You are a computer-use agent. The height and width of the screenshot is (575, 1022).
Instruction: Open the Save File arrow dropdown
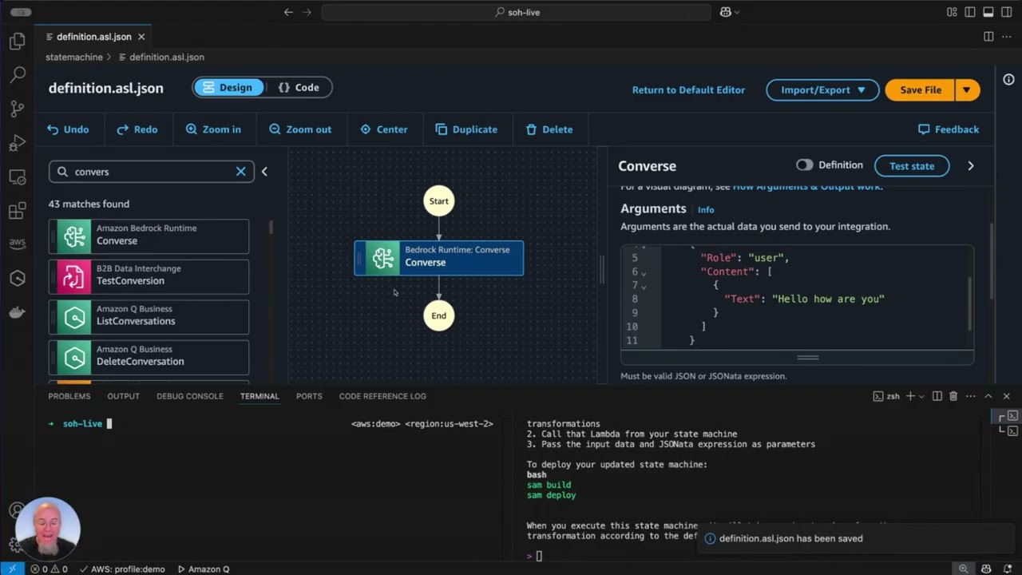967,90
